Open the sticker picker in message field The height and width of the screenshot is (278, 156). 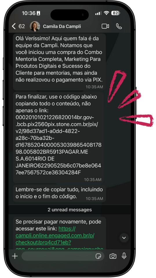(x=98, y=256)
